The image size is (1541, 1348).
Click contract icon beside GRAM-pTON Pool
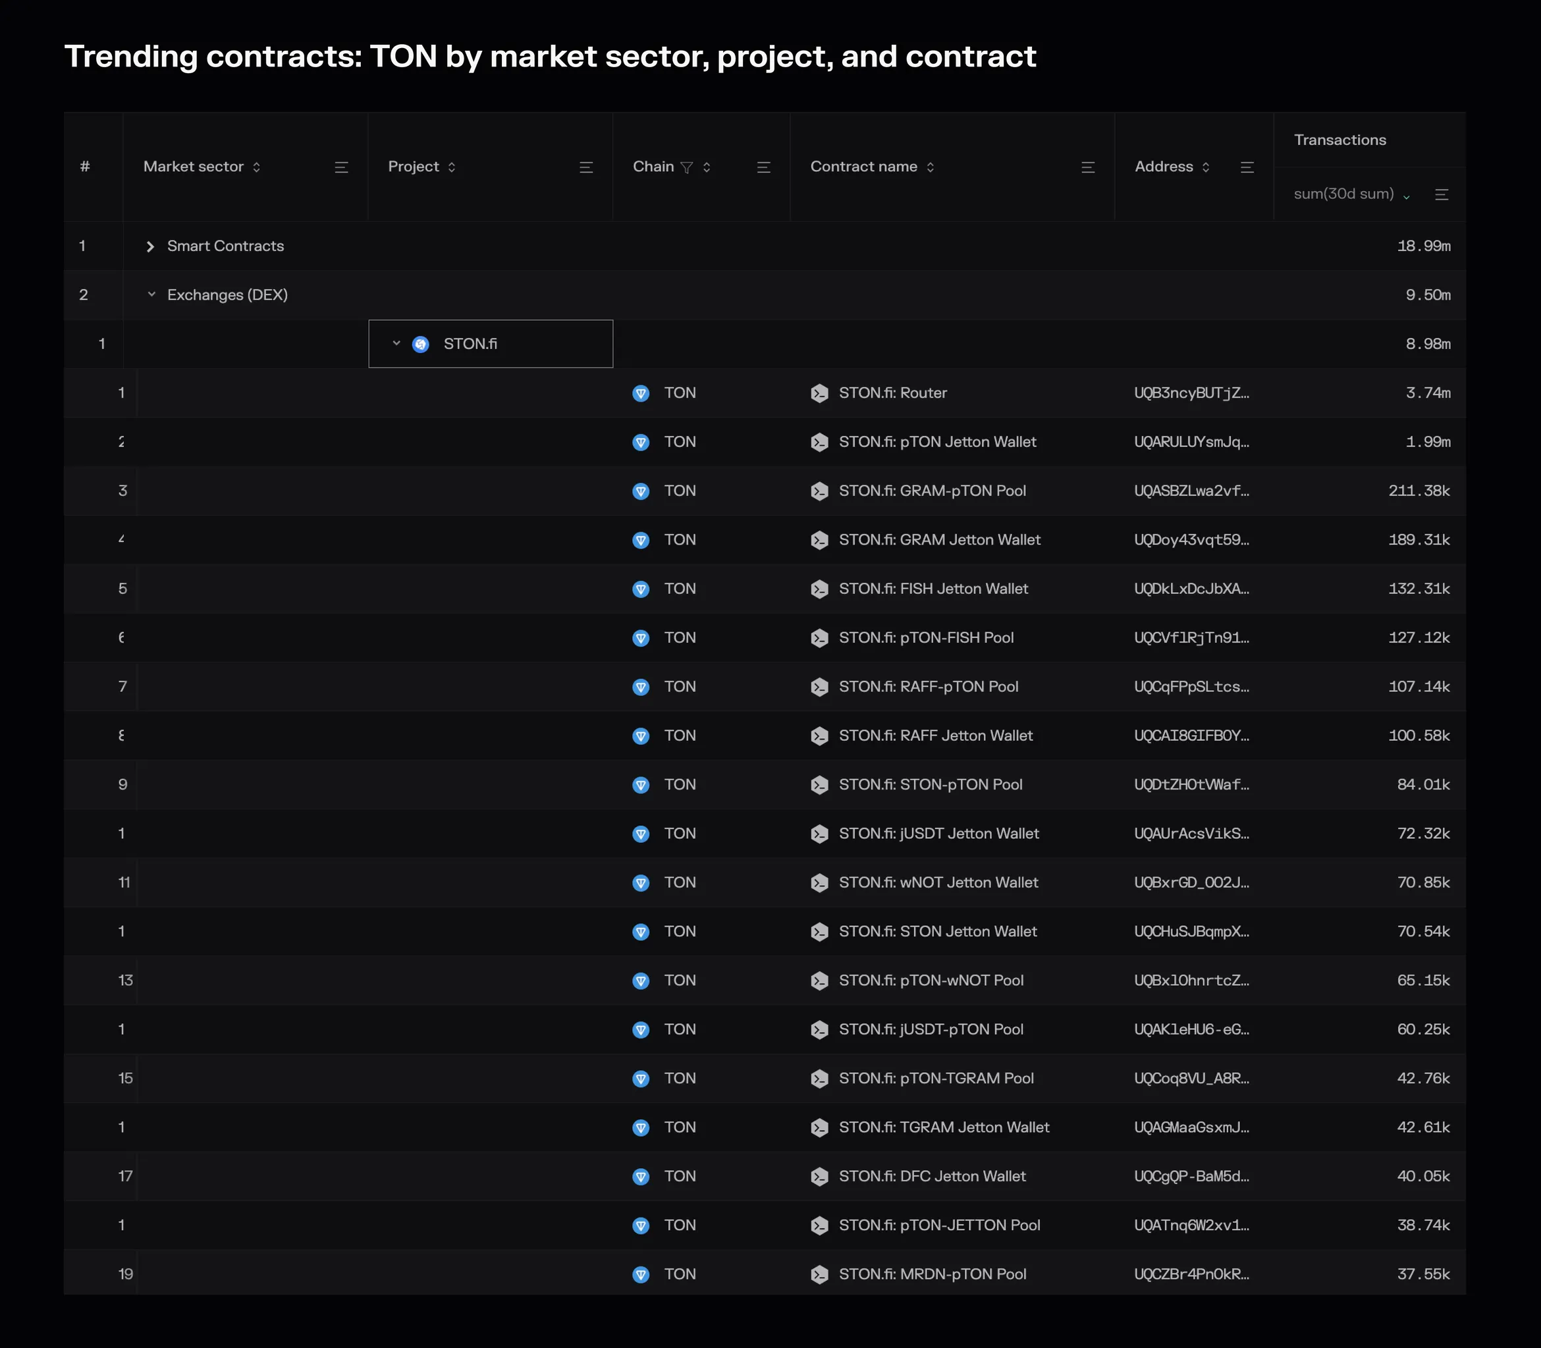(820, 491)
